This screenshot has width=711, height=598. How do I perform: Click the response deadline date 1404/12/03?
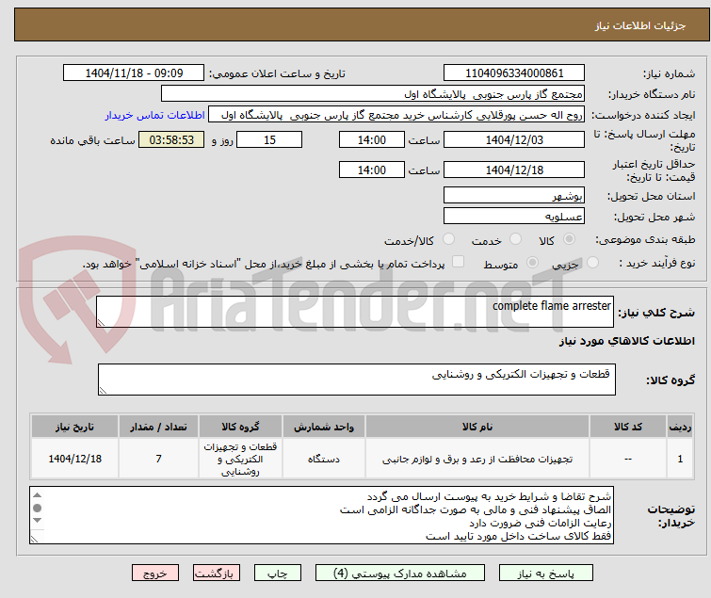(514, 139)
